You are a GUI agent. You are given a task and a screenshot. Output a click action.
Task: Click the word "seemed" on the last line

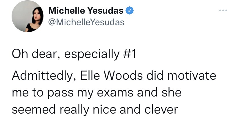tap(34, 110)
